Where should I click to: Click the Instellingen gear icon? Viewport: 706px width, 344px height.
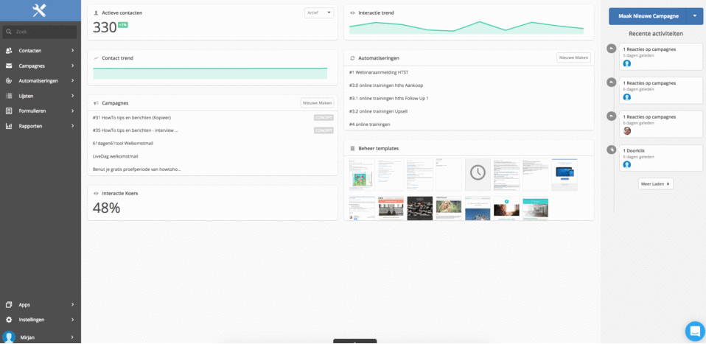pos(9,320)
